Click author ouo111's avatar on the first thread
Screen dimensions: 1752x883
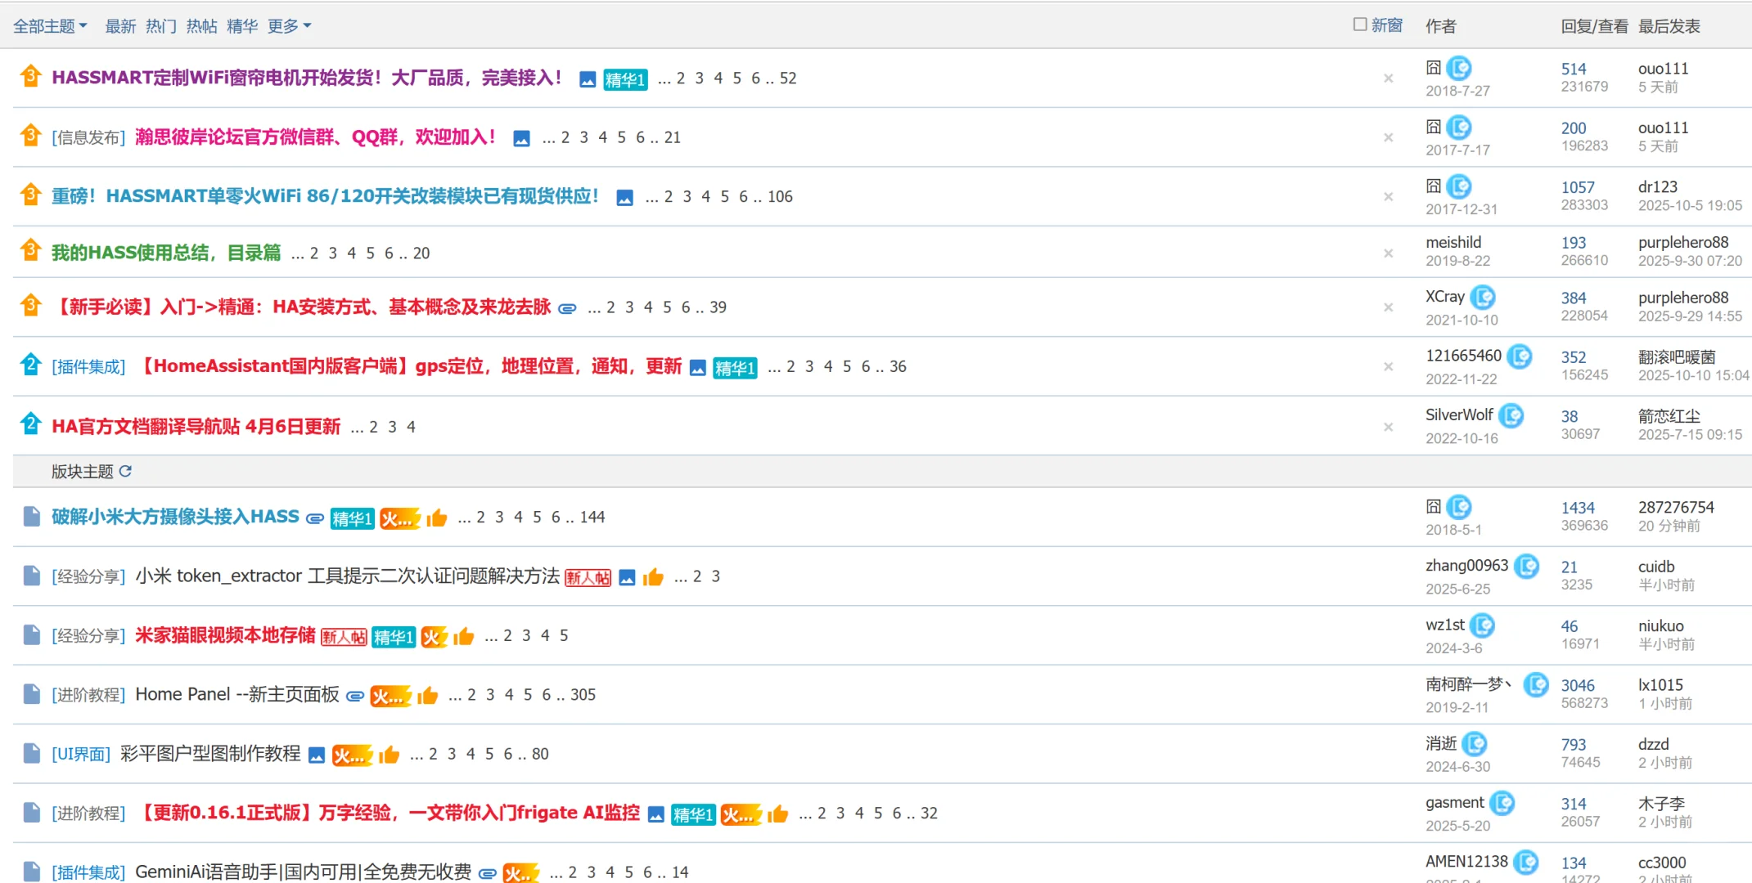(1460, 69)
